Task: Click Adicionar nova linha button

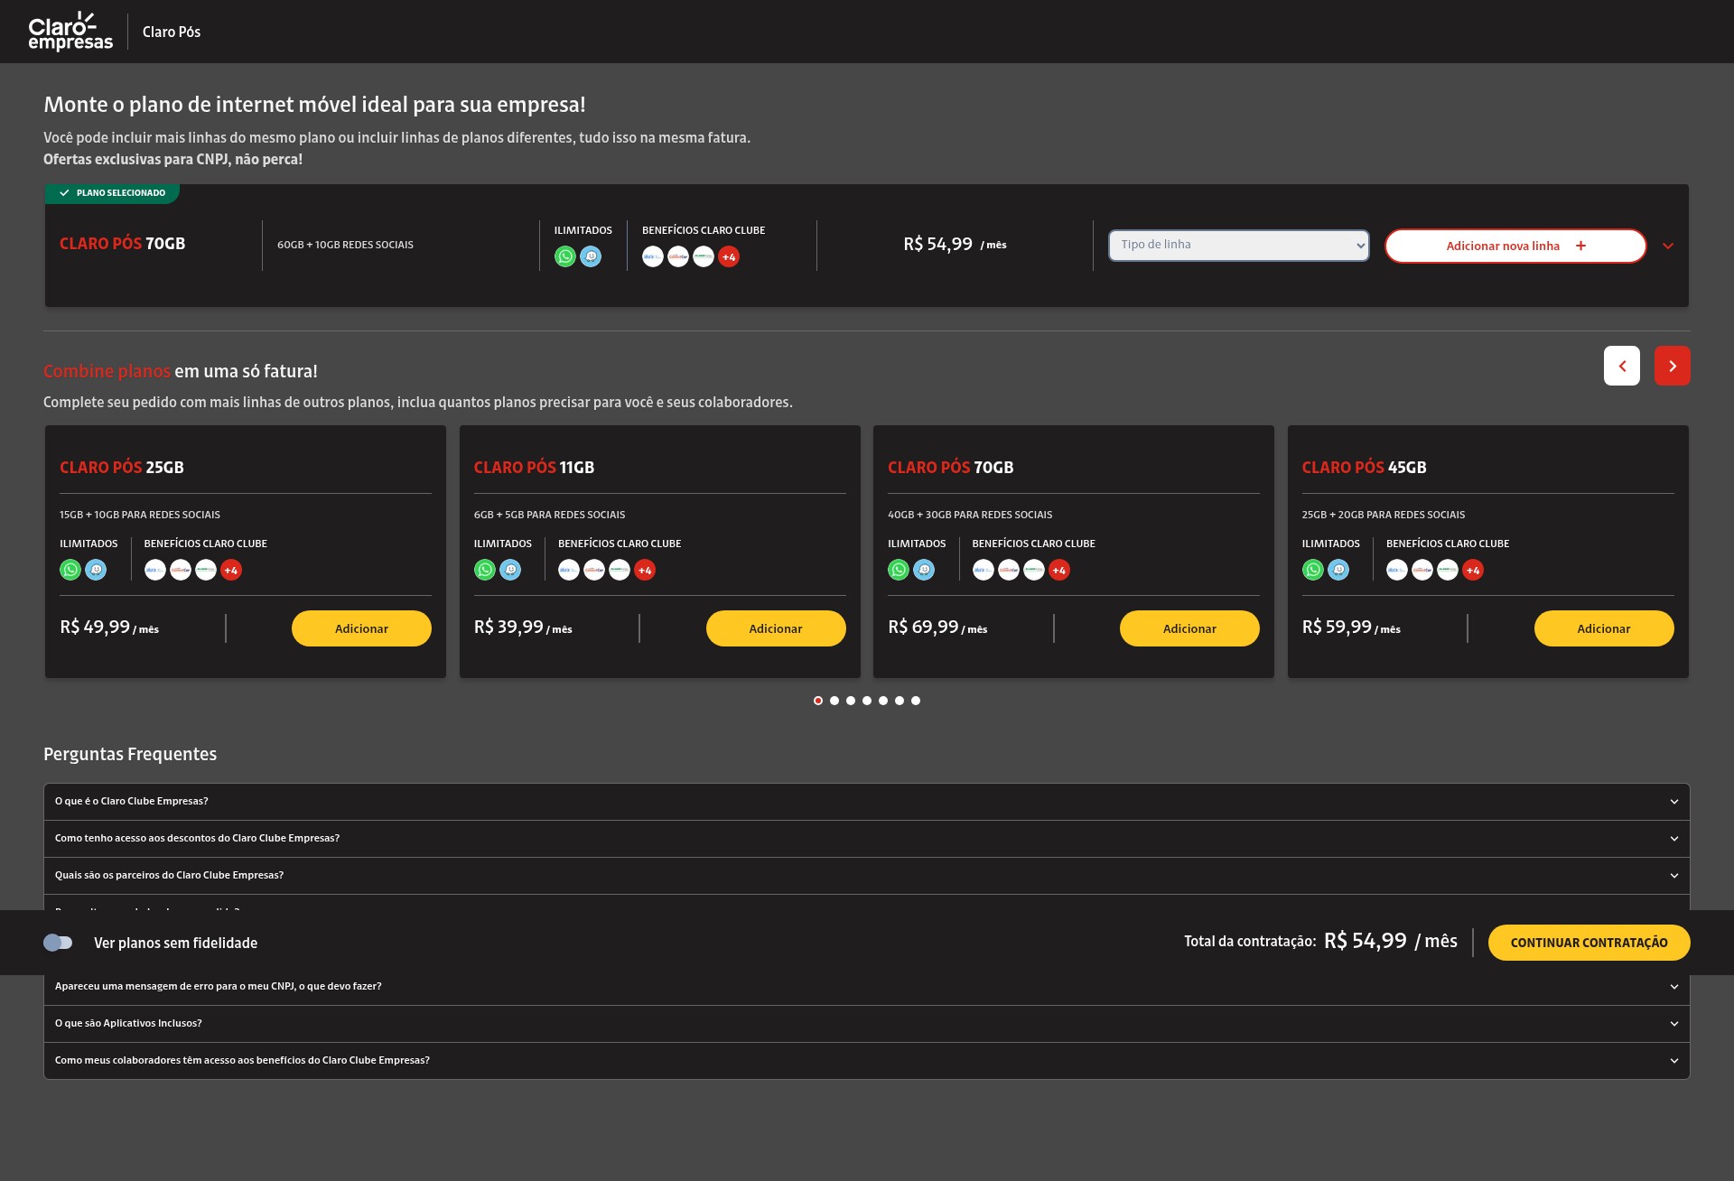Action: click(x=1515, y=246)
